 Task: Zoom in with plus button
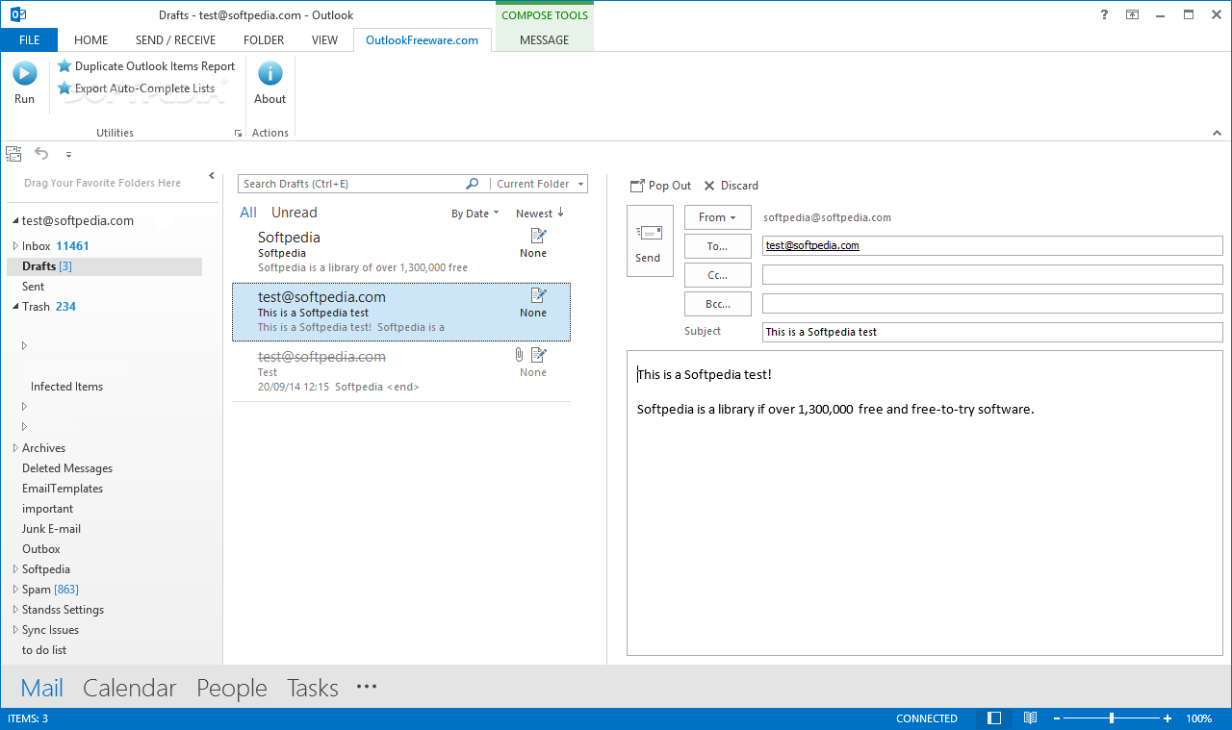coord(1168,718)
